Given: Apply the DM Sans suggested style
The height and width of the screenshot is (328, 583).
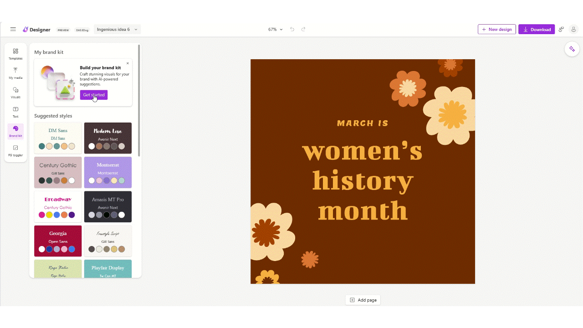Looking at the screenshot, I should (58, 138).
